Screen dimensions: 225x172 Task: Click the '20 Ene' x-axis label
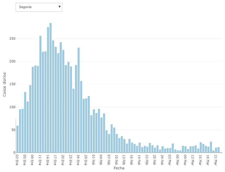(x=63, y=159)
